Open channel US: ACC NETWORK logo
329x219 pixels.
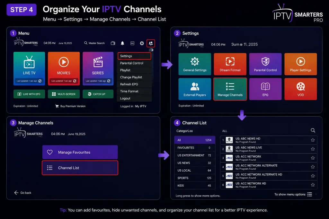coord(229,158)
